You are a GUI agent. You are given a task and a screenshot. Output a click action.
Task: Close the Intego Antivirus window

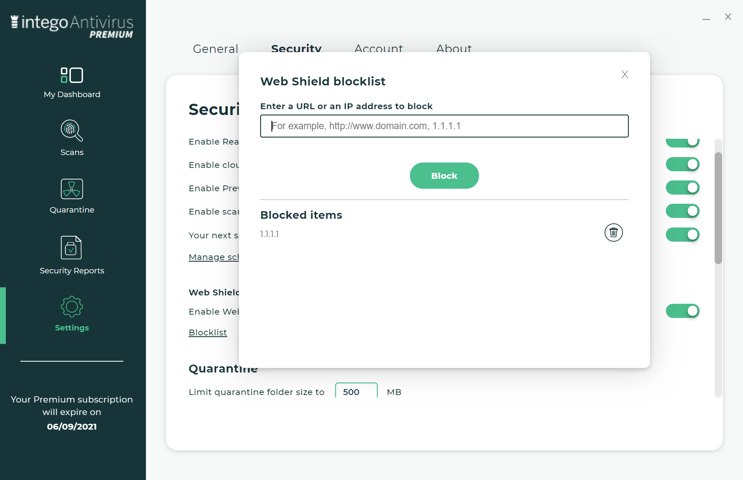728,17
